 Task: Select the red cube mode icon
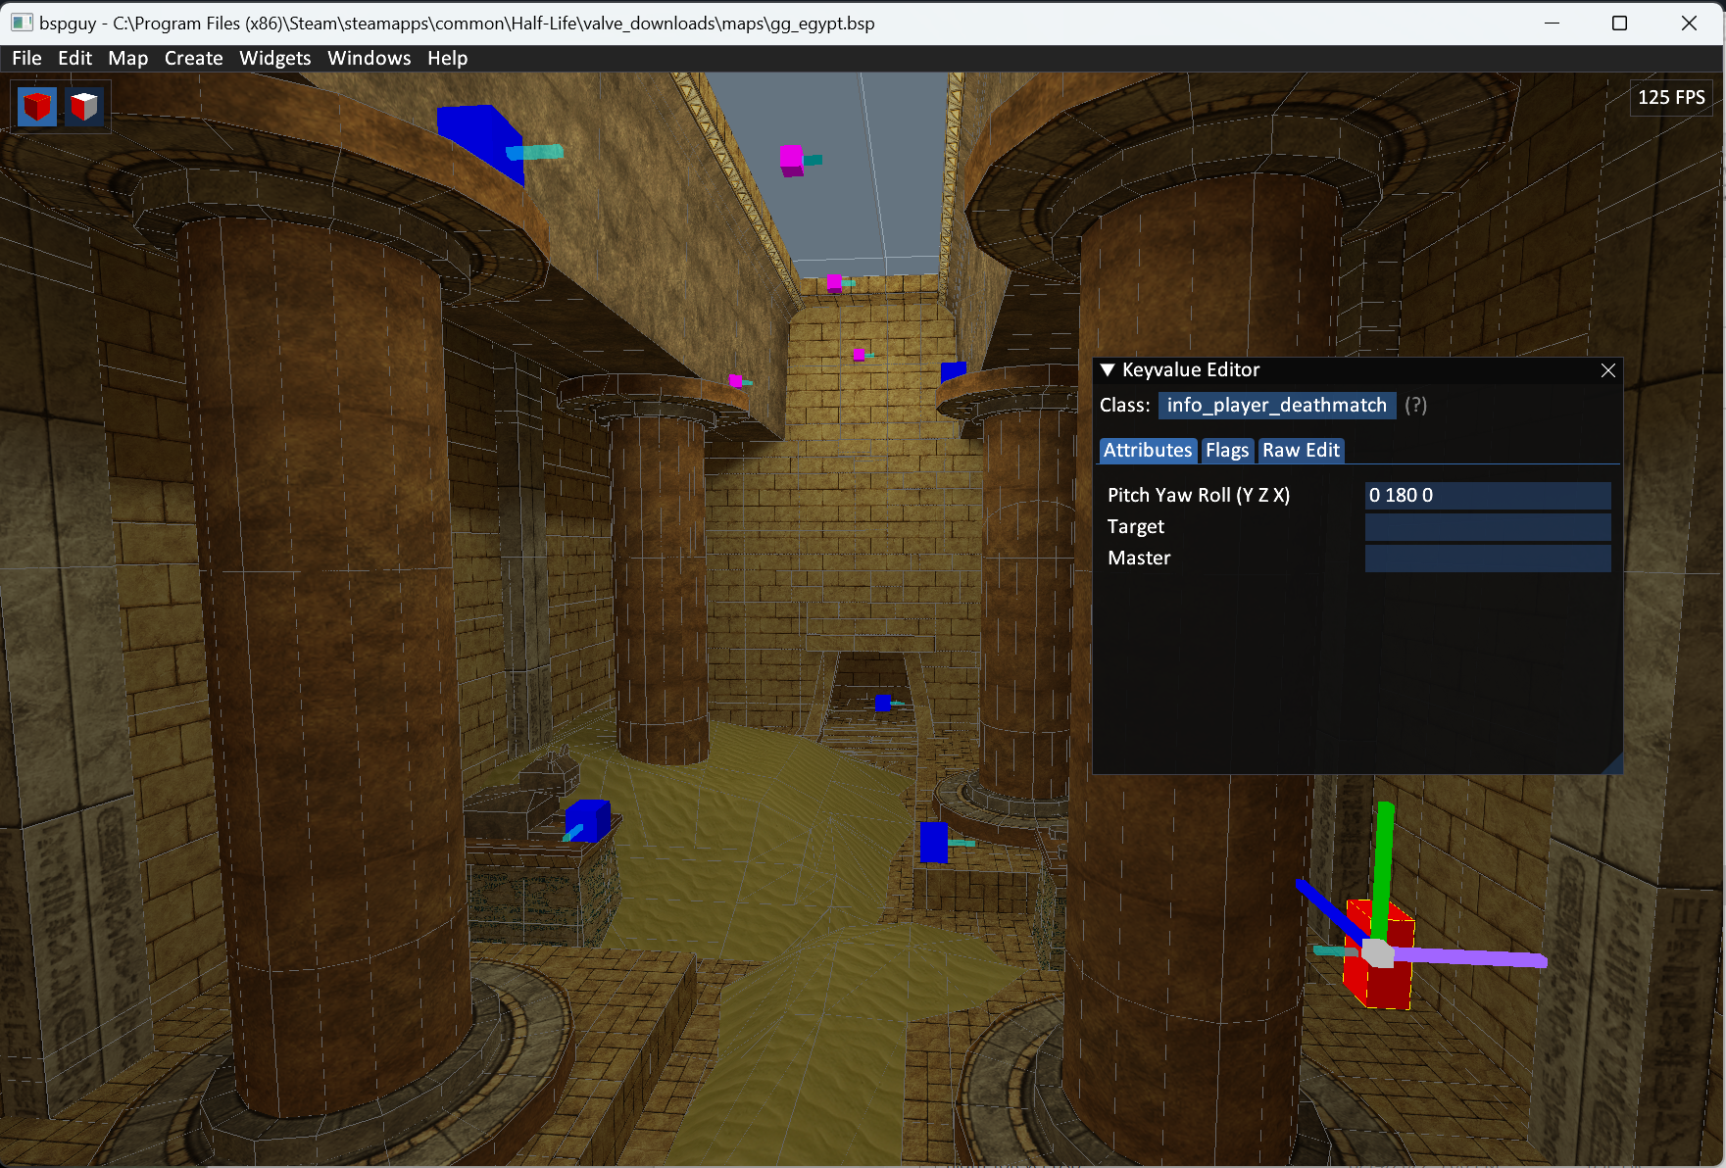[x=37, y=106]
